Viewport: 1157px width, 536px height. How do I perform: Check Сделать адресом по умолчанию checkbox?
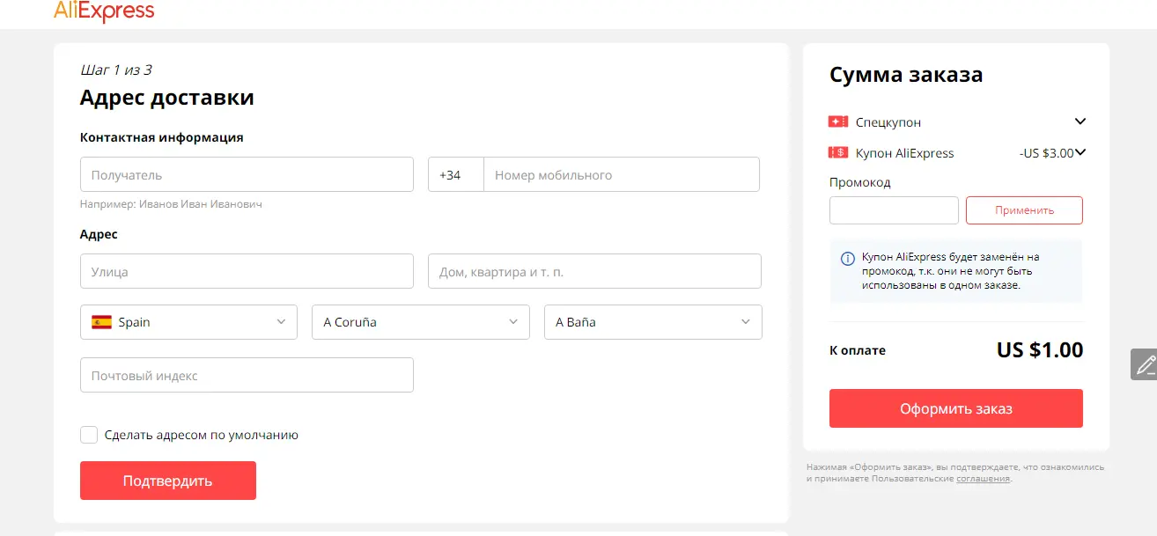tap(89, 435)
